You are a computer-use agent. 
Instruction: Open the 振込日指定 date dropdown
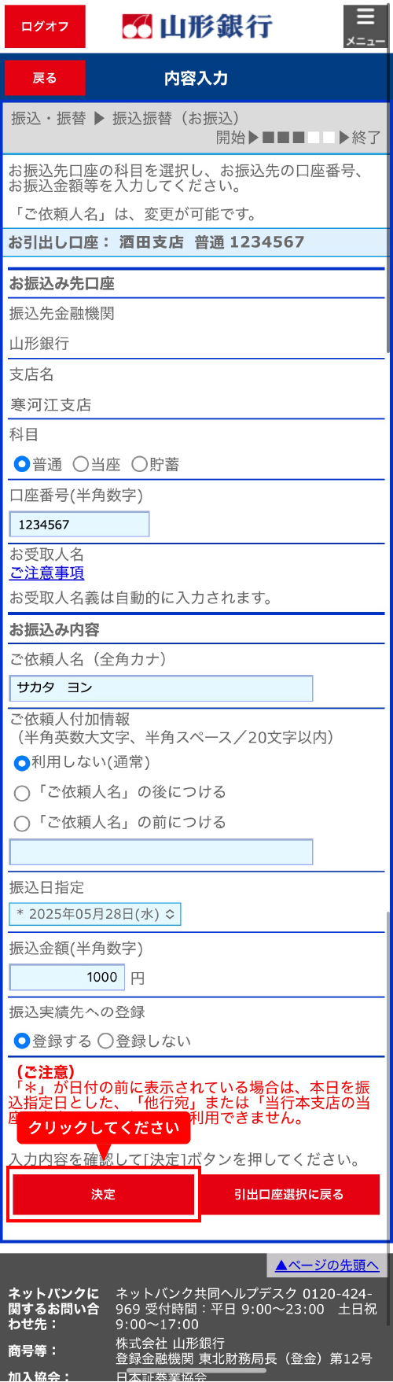tap(95, 914)
